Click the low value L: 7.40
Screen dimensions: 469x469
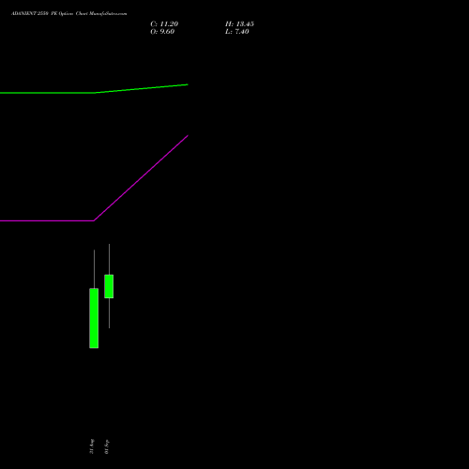[237, 32]
